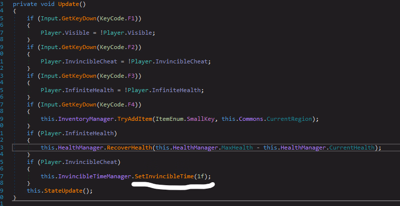400x206 pixels.
Task: Click the StateUpdate method call
Action: point(63,191)
